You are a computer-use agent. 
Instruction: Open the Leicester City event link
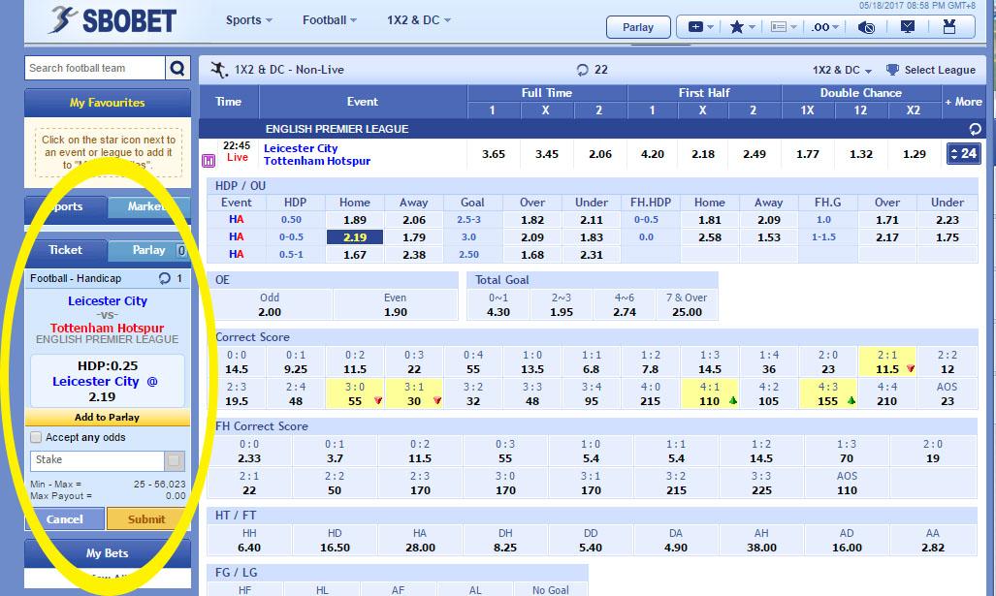pos(301,148)
